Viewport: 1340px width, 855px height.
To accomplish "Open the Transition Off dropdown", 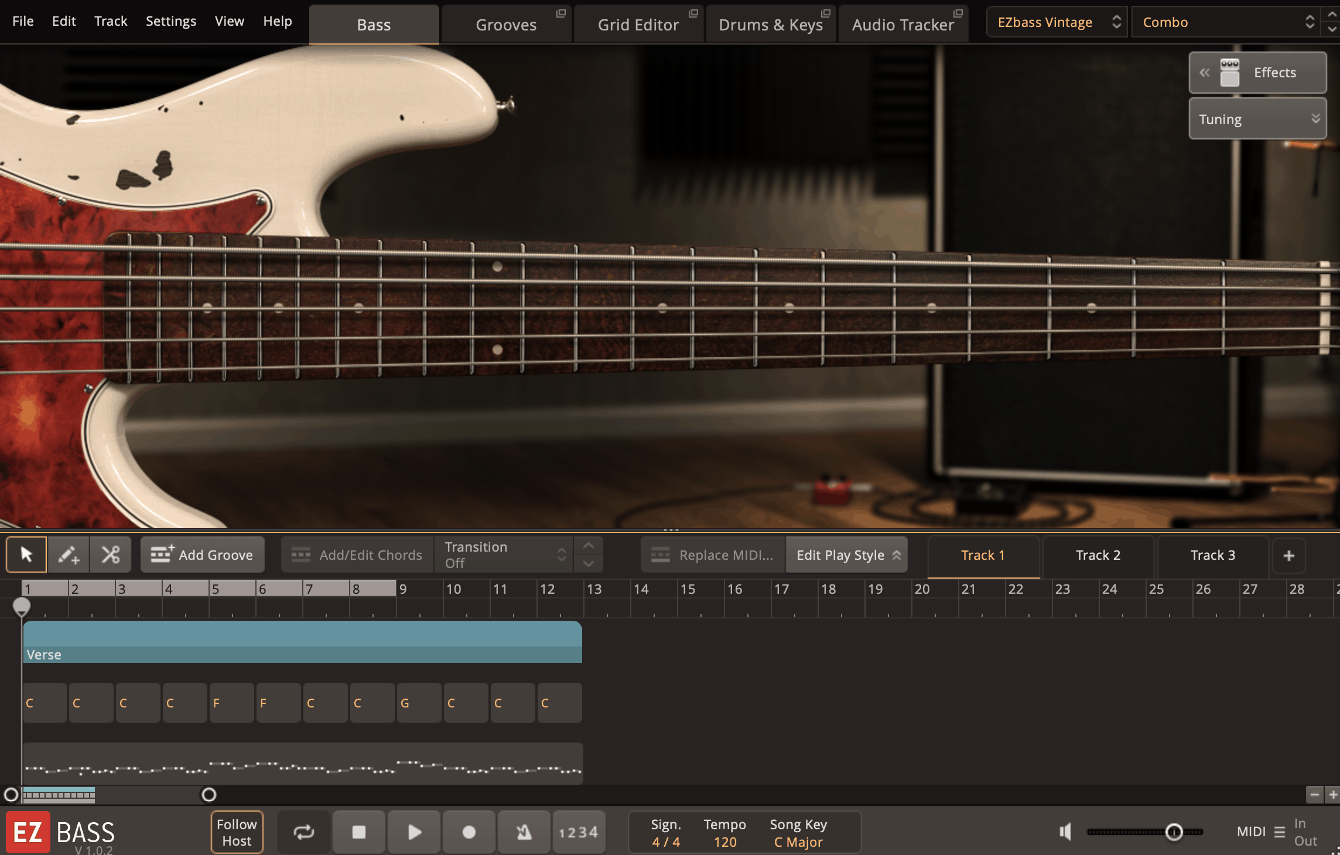I will [504, 555].
